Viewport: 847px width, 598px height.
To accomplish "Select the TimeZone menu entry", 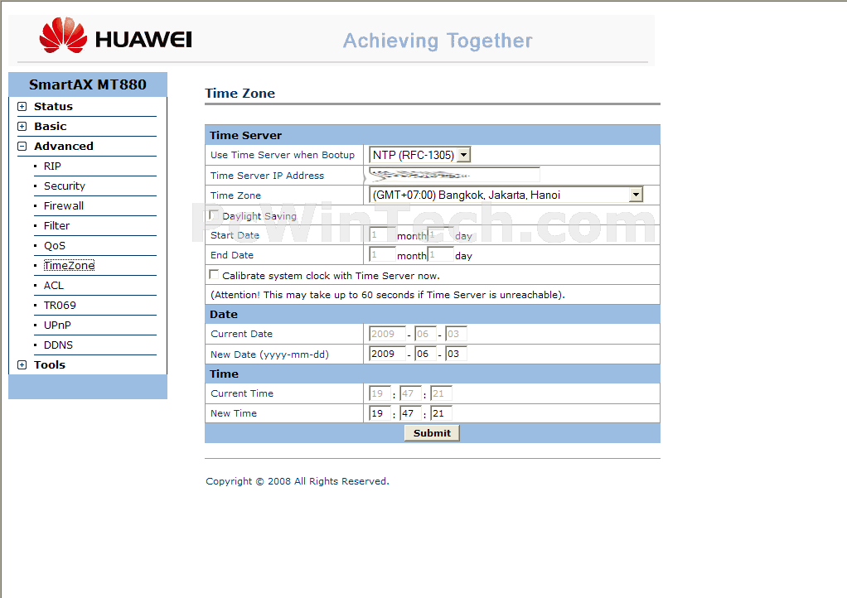I will pos(69,266).
